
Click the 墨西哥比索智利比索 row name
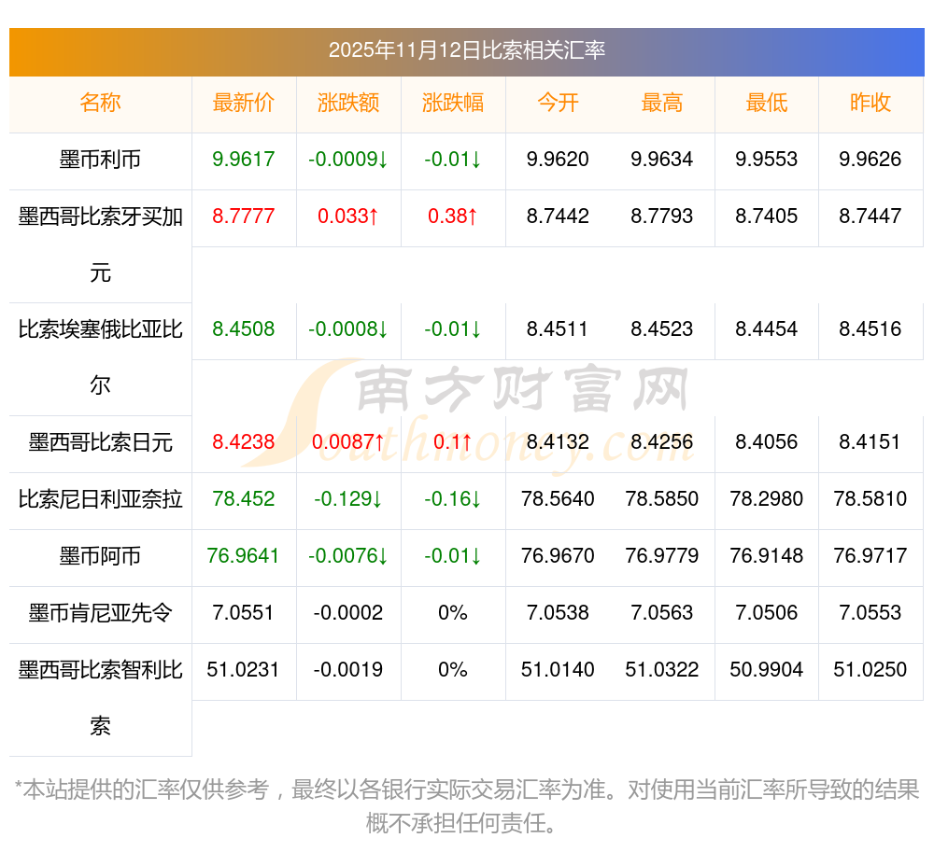100,698
